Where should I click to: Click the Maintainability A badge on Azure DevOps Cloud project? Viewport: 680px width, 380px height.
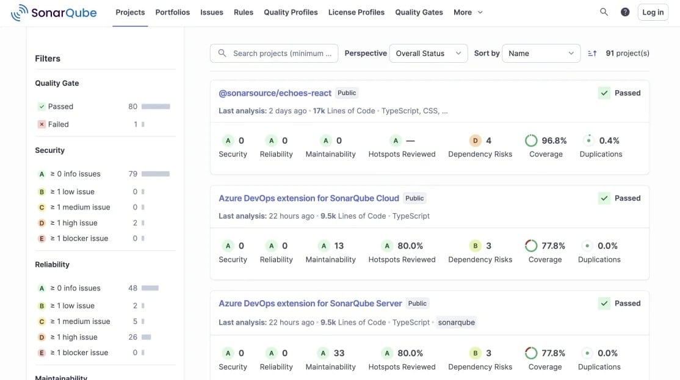click(x=323, y=245)
